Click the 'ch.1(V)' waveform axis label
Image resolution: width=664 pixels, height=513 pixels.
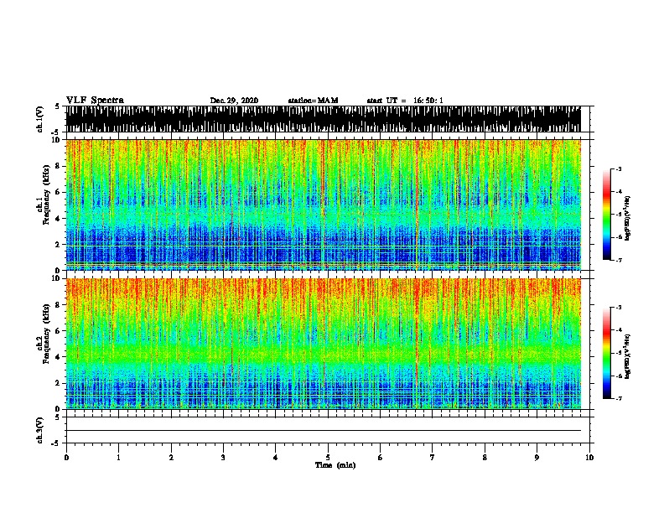point(39,119)
